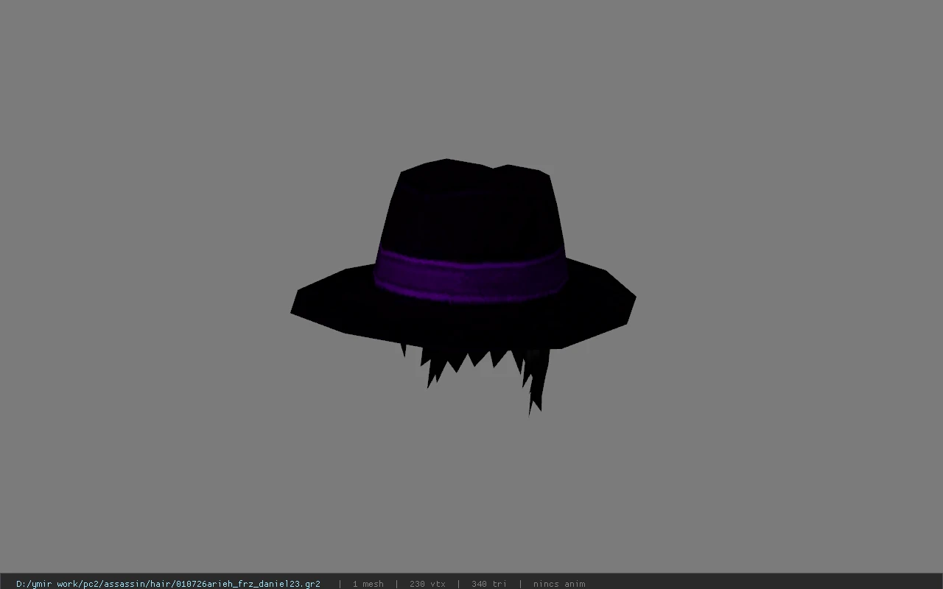Viewport: 943px width, 589px height.
Task: Click the dark crown area above the band
Action: [x=471, y=214]
